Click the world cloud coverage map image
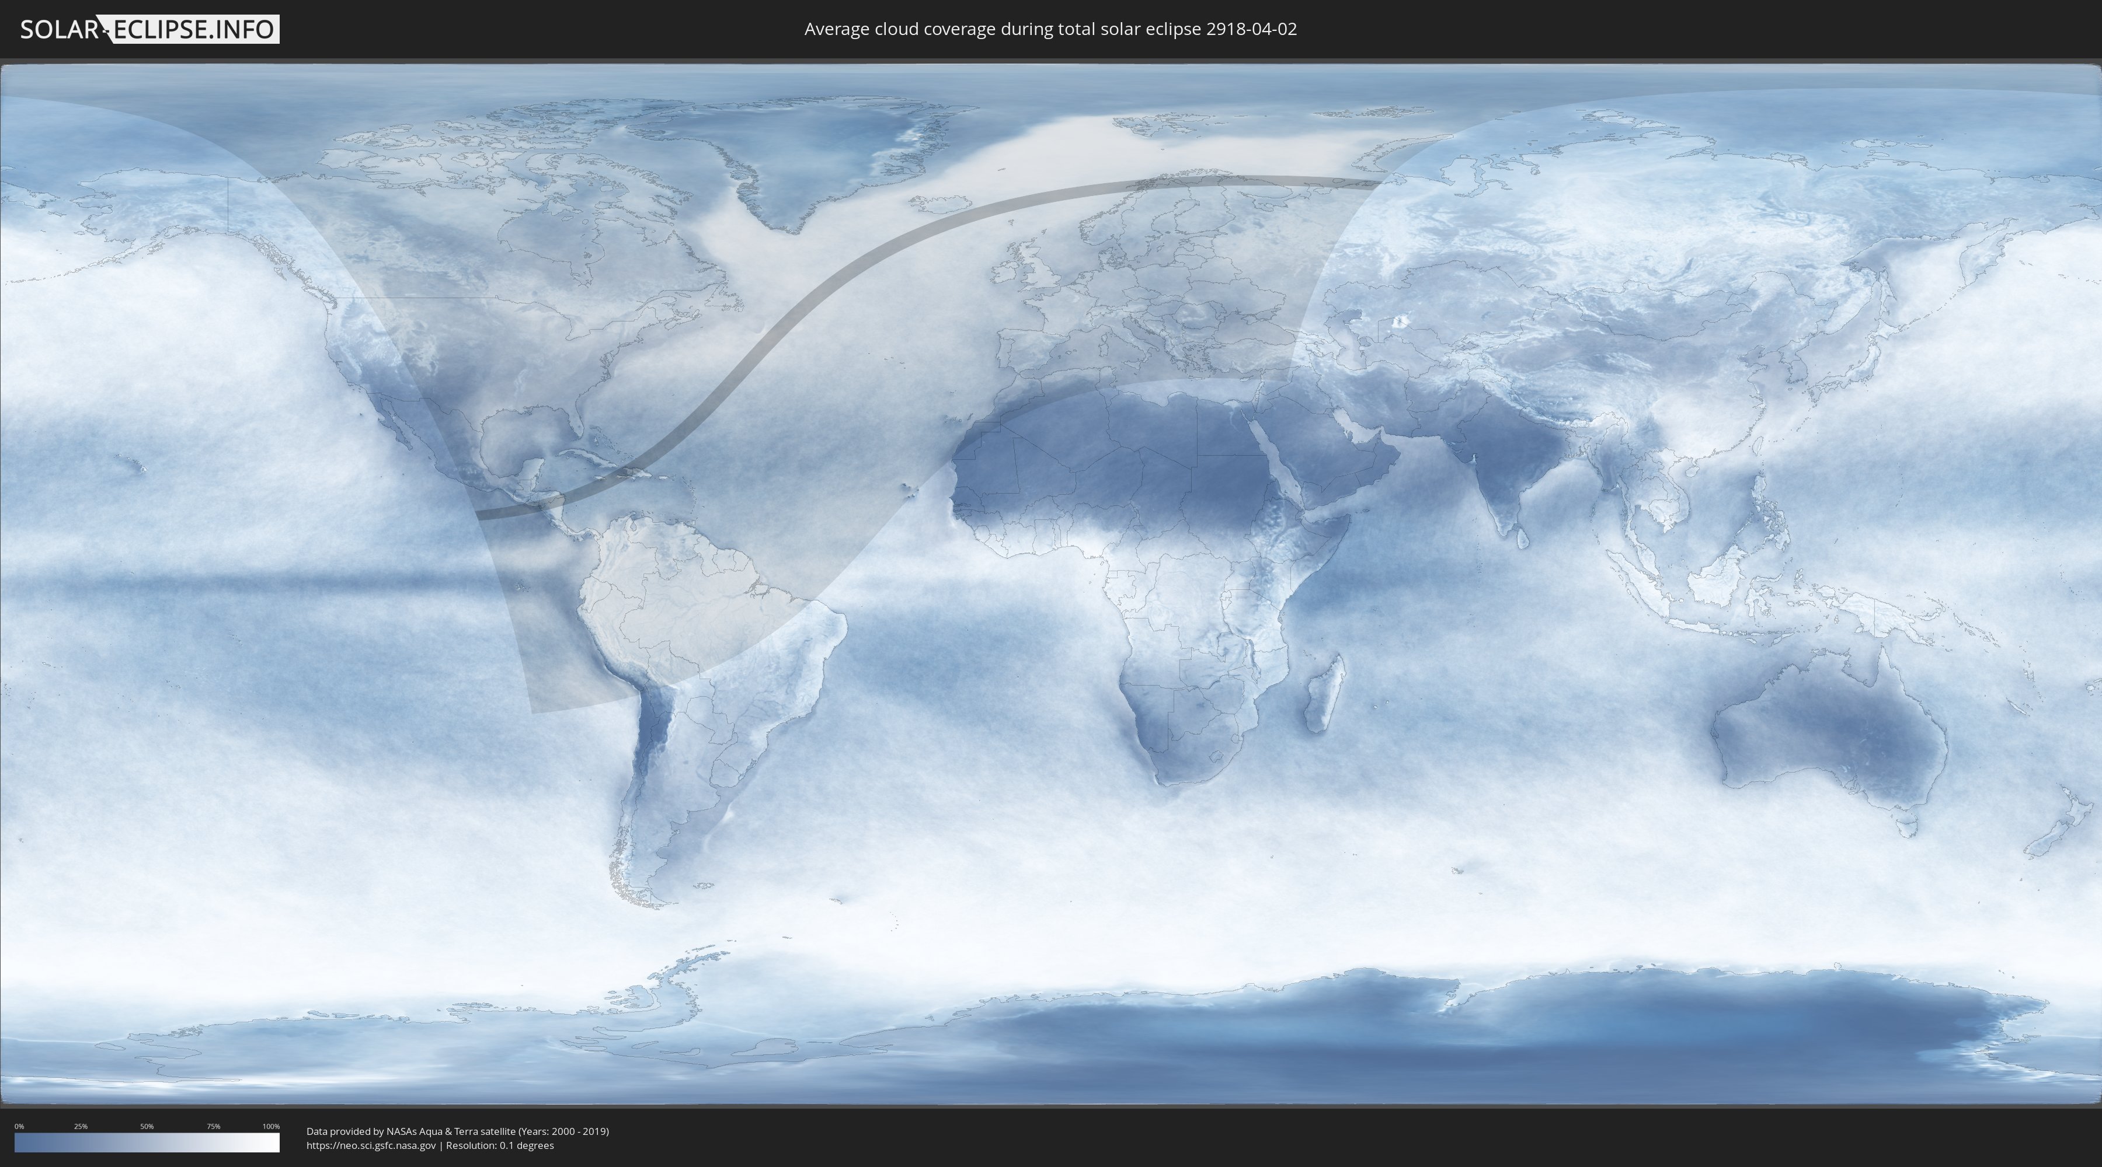The image size is (2102, 1167). (1051, 585)
